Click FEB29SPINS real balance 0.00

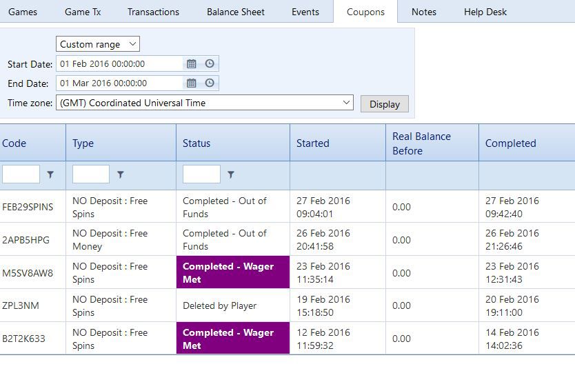pyautogui.click(x=401, y=207)
